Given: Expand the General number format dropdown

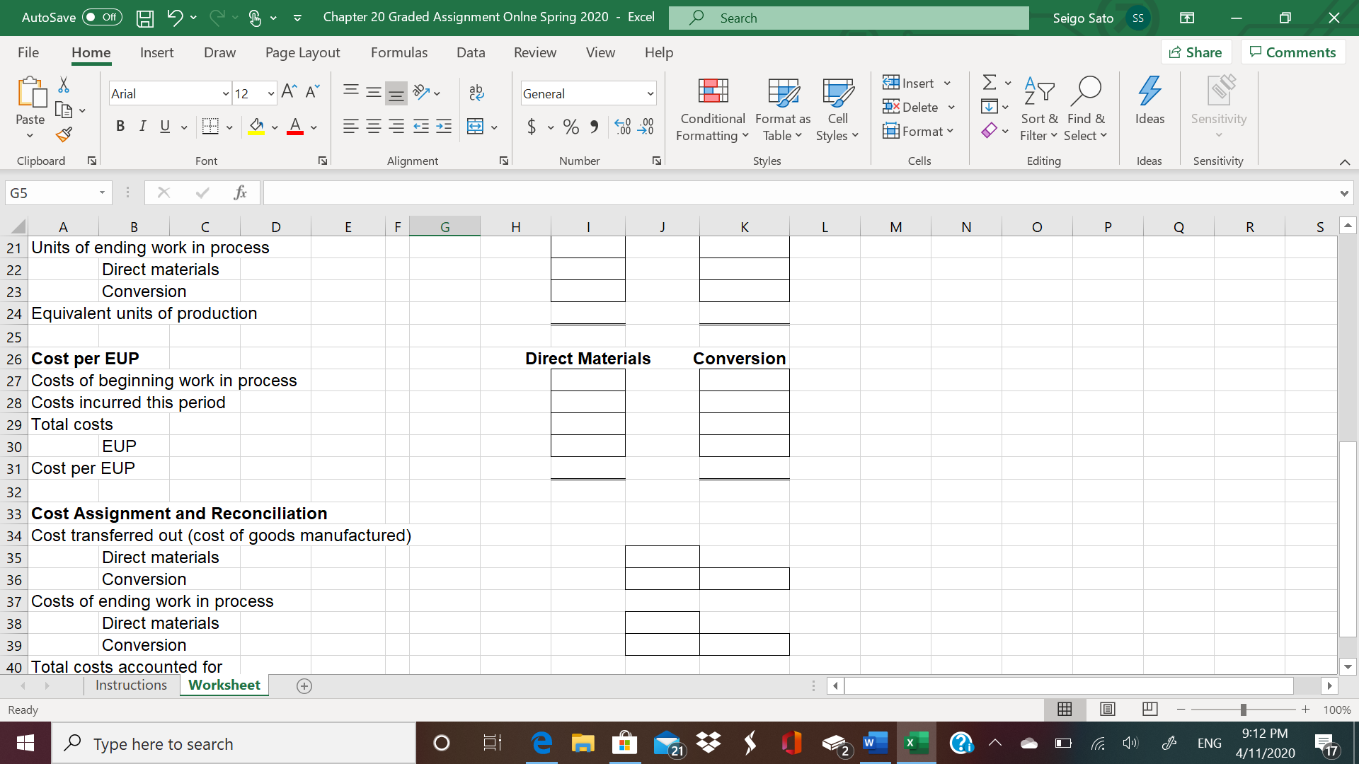Looking at the screenshot, I should pos(650,93).
